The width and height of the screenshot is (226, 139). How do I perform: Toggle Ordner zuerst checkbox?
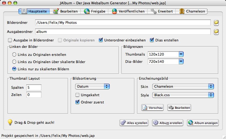click(77, 102)
